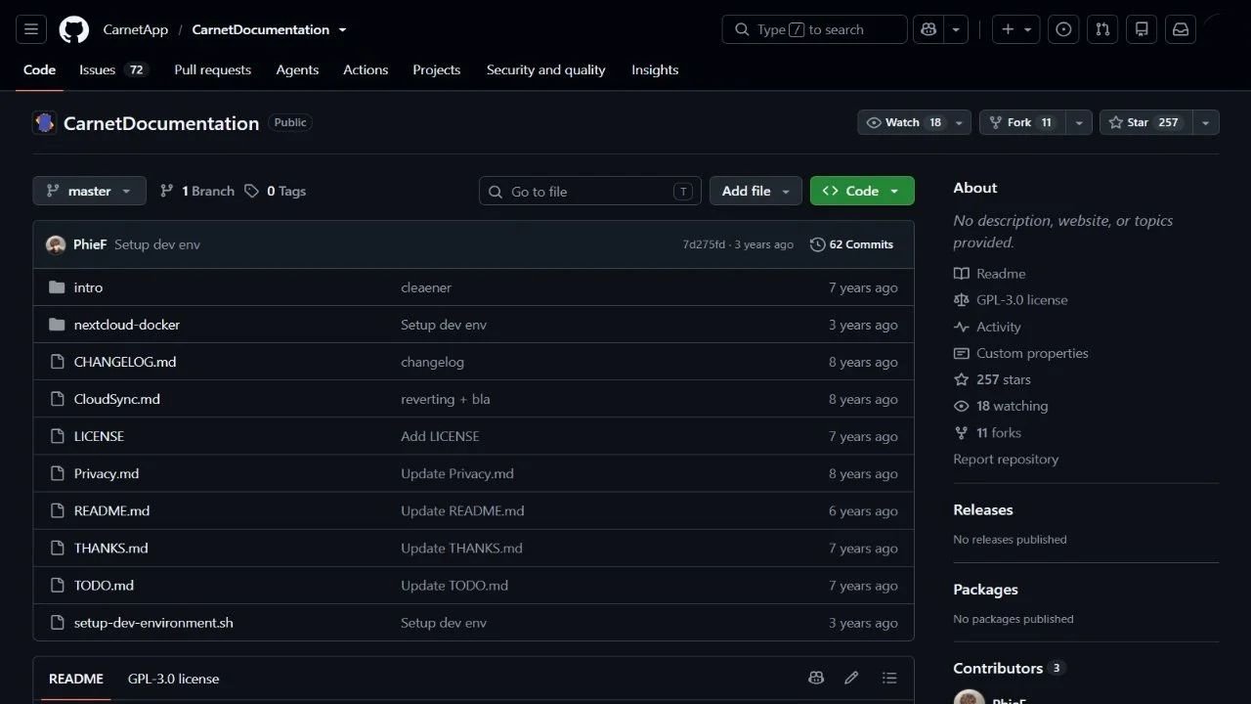The image size is (1251, 704).
Task: Open README outline list icon
Action: pyautogui.click(x=888, y=678)
